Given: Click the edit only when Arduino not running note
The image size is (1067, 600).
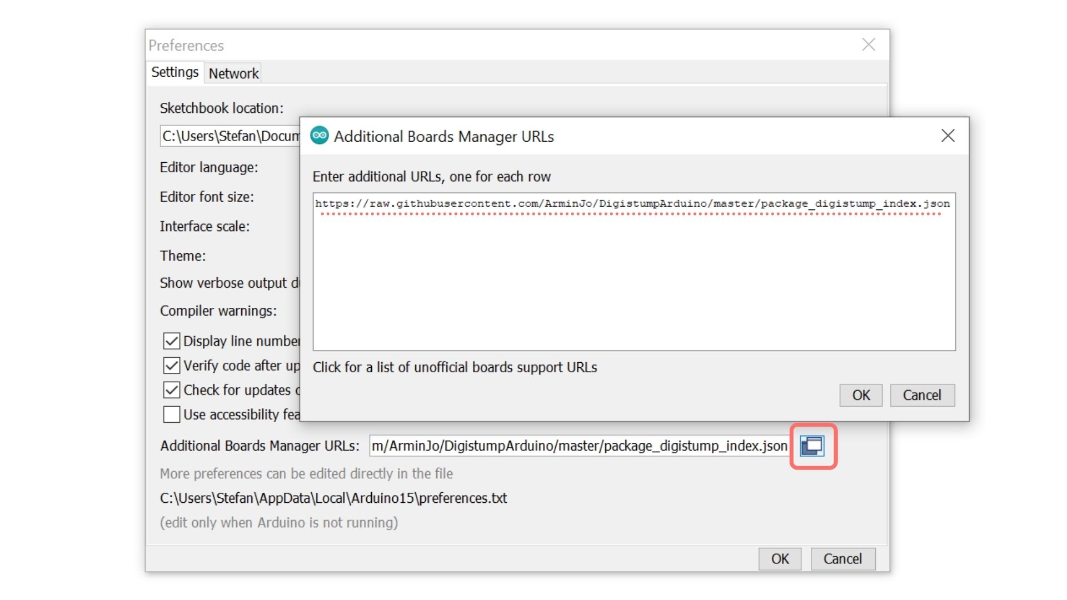Looking at the screenshot, I should tap(279, 523).
